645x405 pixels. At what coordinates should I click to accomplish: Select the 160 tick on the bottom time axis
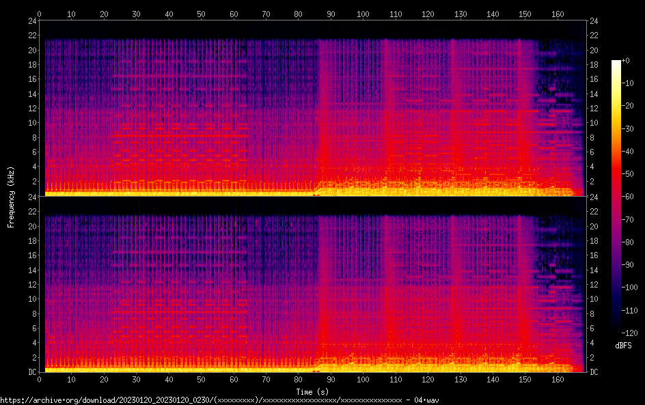(x=557, y=380)
